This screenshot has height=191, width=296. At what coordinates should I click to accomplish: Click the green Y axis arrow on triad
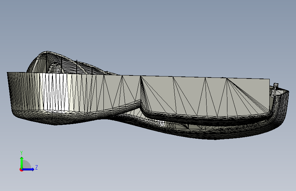[x=22, y=162]
